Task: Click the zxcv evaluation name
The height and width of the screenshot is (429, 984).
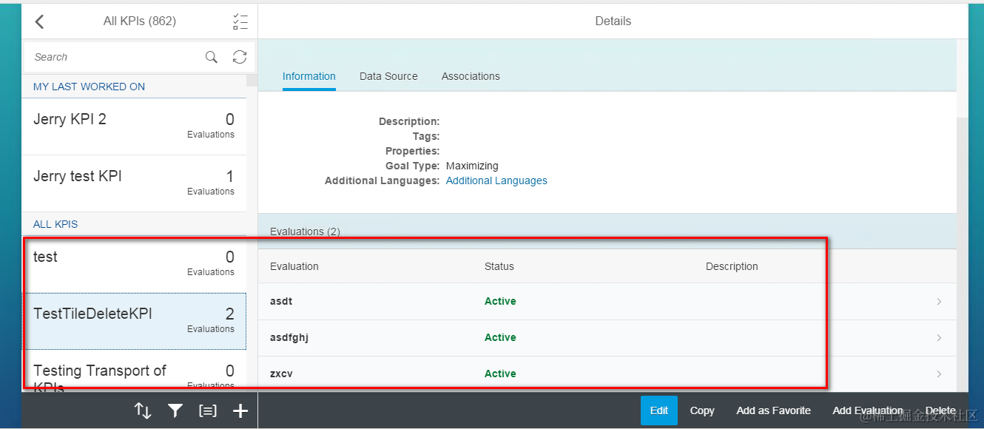Action: coord(281,374)
